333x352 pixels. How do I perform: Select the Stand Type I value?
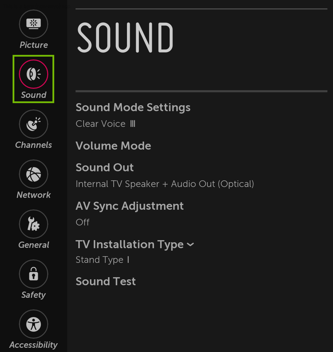[102, 260]
